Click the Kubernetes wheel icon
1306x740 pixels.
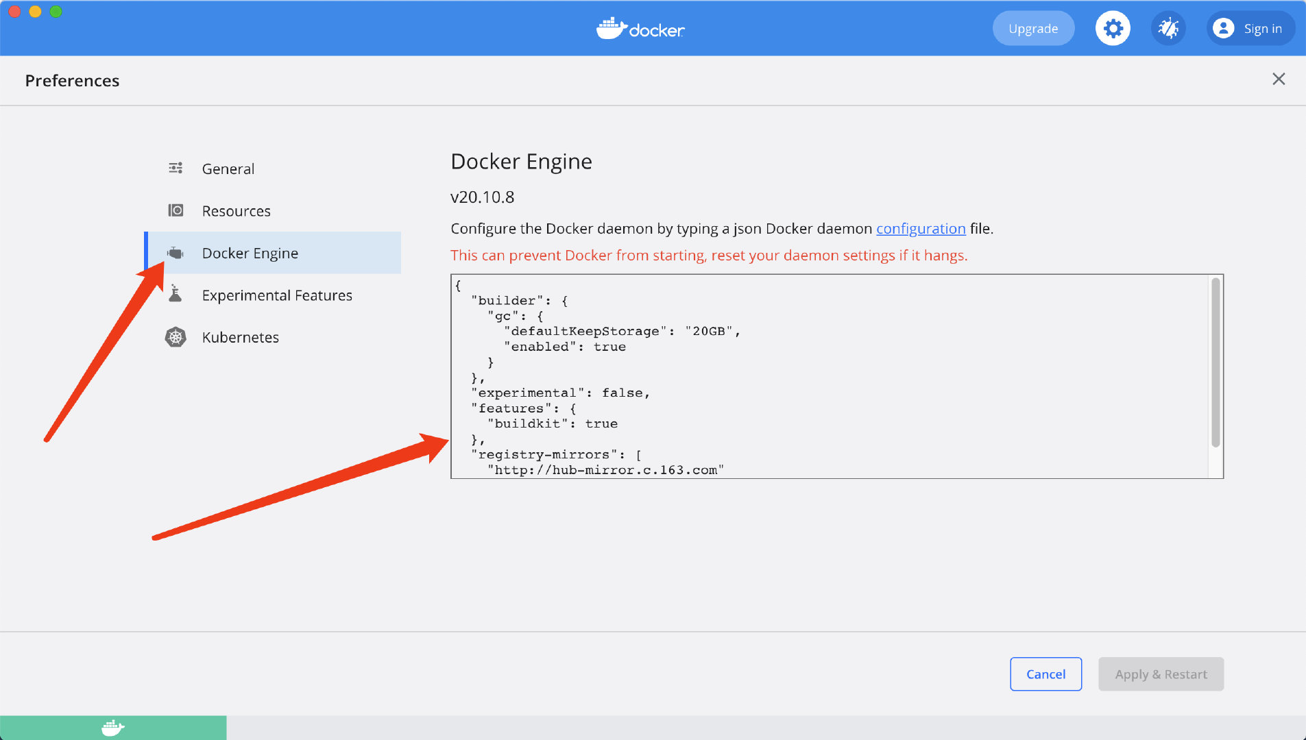pyautogui.click(x=176, y=337)
